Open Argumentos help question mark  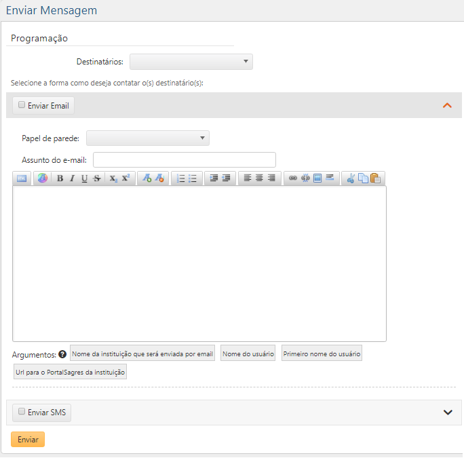62,354
